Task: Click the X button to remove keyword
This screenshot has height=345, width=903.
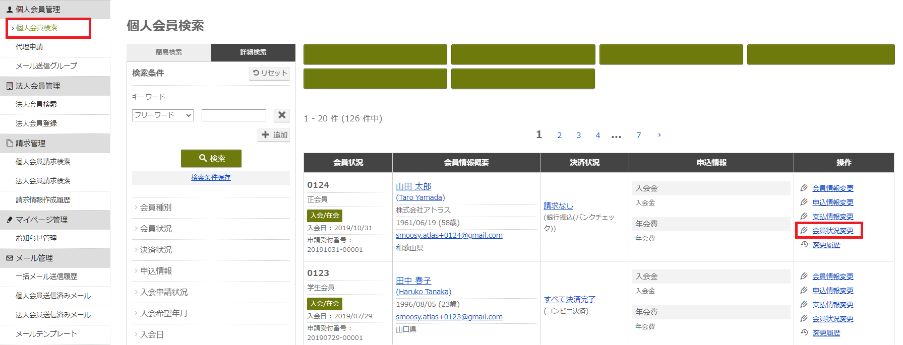Action: [x=282, y=115]
